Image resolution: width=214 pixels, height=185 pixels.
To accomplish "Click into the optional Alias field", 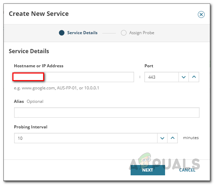I will click(x=106, y=113).
